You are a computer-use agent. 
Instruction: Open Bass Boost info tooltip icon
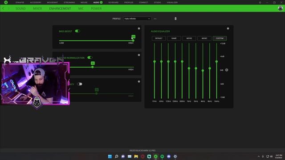click(139, 28)
